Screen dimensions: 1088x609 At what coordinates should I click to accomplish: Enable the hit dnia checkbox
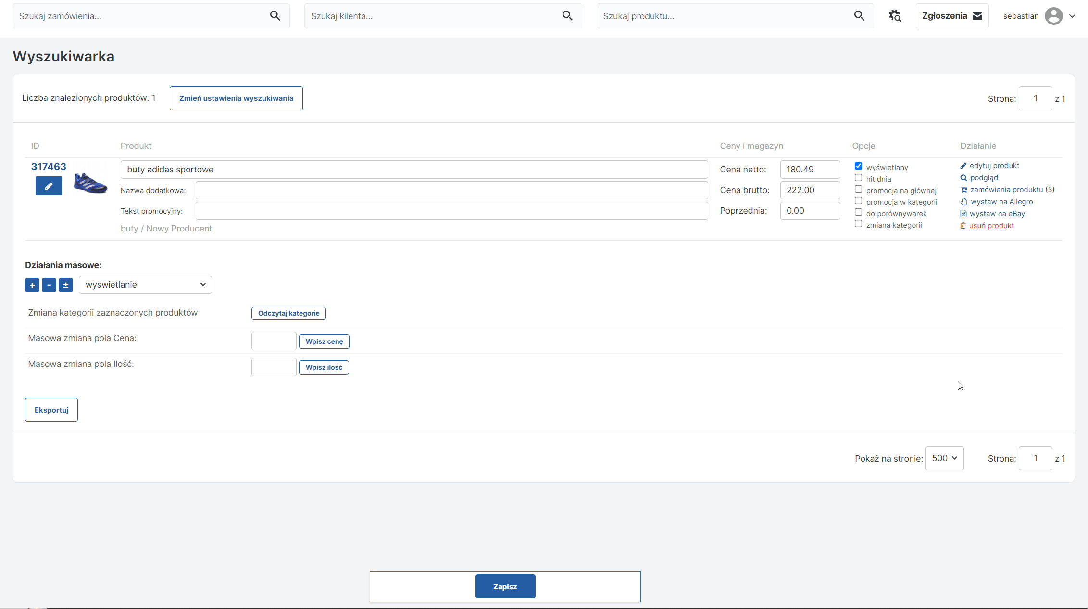pyautogui.click(x=858, y=178)
